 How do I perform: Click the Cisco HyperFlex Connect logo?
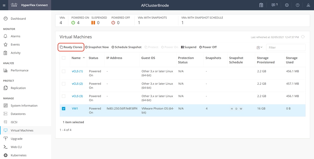click(29, 5)
